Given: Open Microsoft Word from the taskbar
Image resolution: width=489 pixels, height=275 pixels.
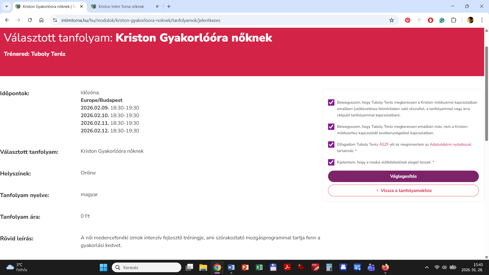Looking at the screenshot, I should [x=231, y=267].
